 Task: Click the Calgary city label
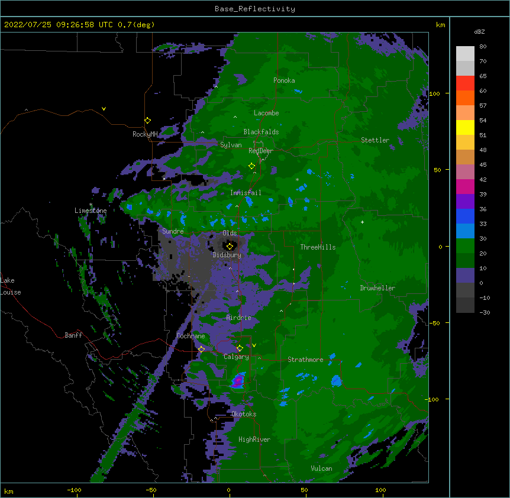236,357
